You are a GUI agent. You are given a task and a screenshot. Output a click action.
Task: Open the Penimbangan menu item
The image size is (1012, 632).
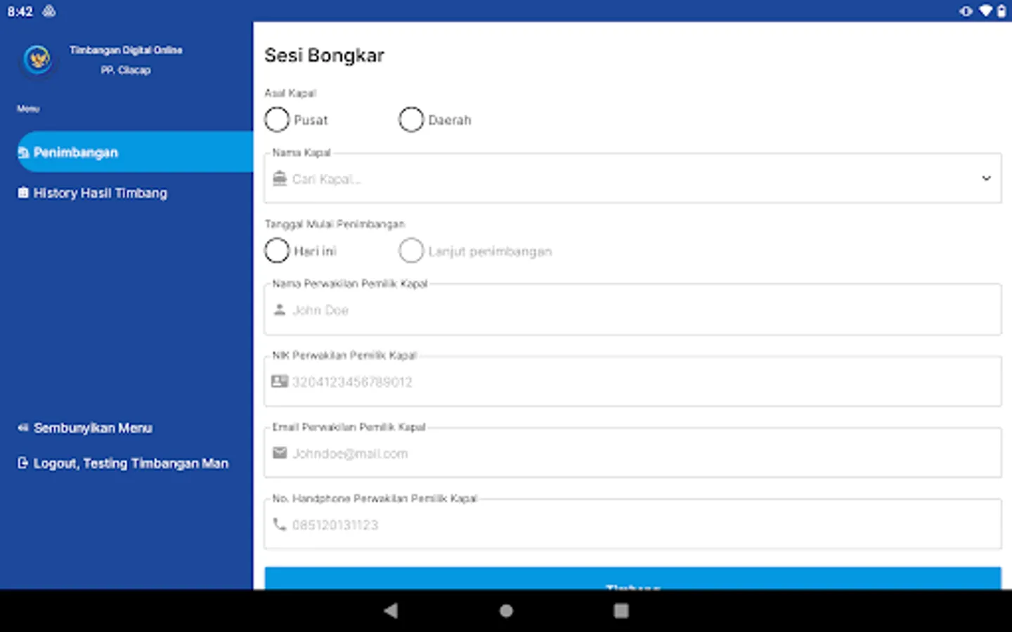[x=135, y=152]
